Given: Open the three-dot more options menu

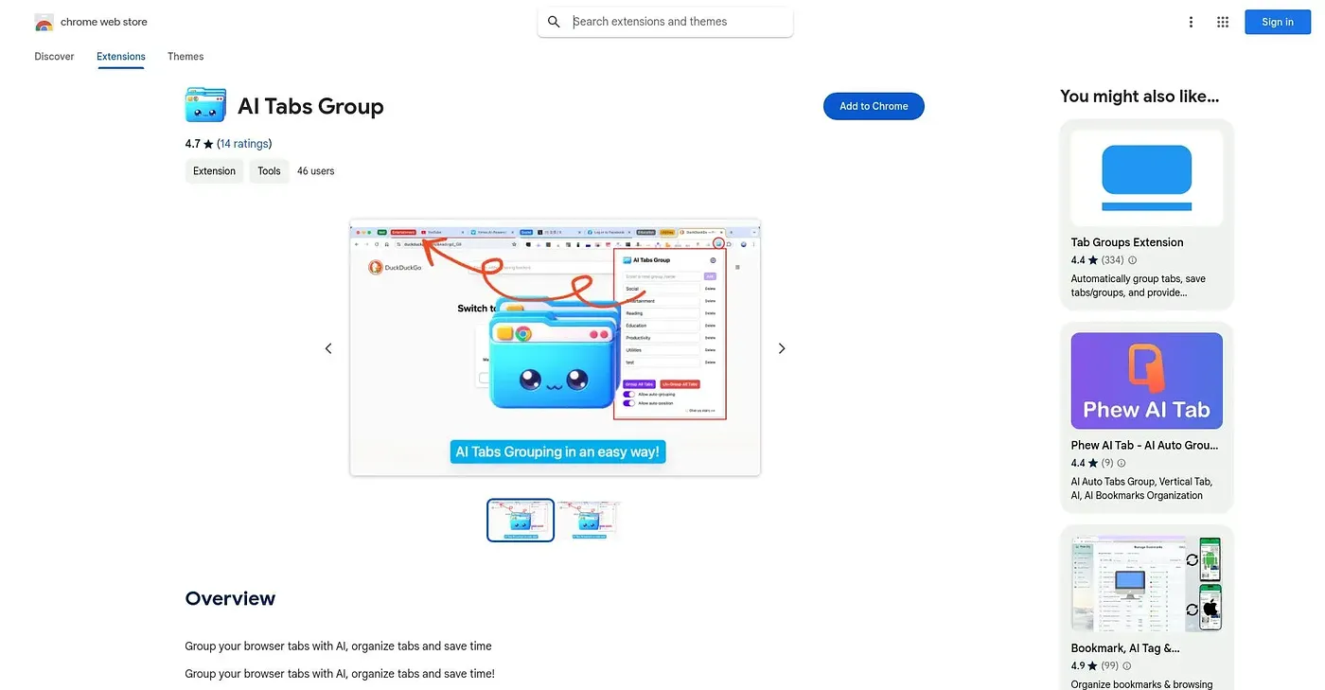Looking at the screenshot, I should (1191, 22).
